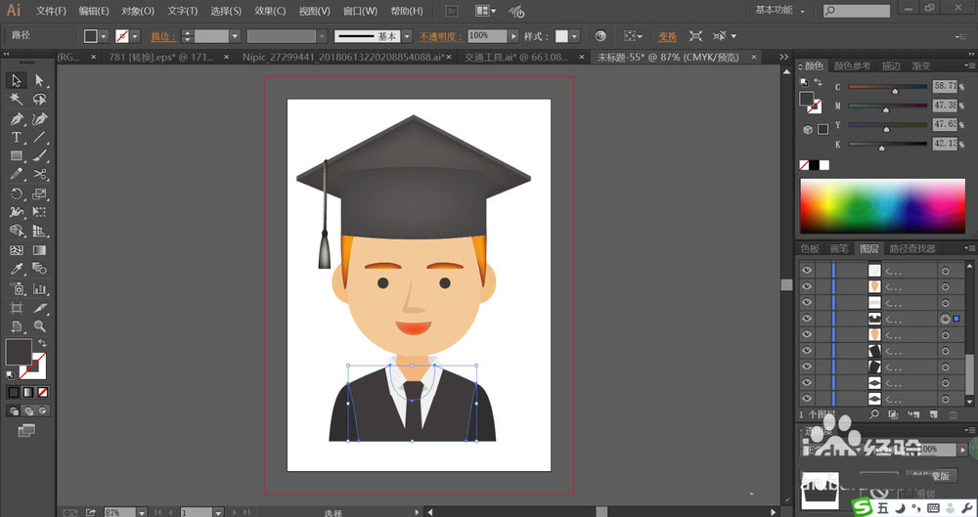This screenshot has width=978, height=517.
Task: Pick a color from the spectrum bar
Action: click(x=885, y=205)
